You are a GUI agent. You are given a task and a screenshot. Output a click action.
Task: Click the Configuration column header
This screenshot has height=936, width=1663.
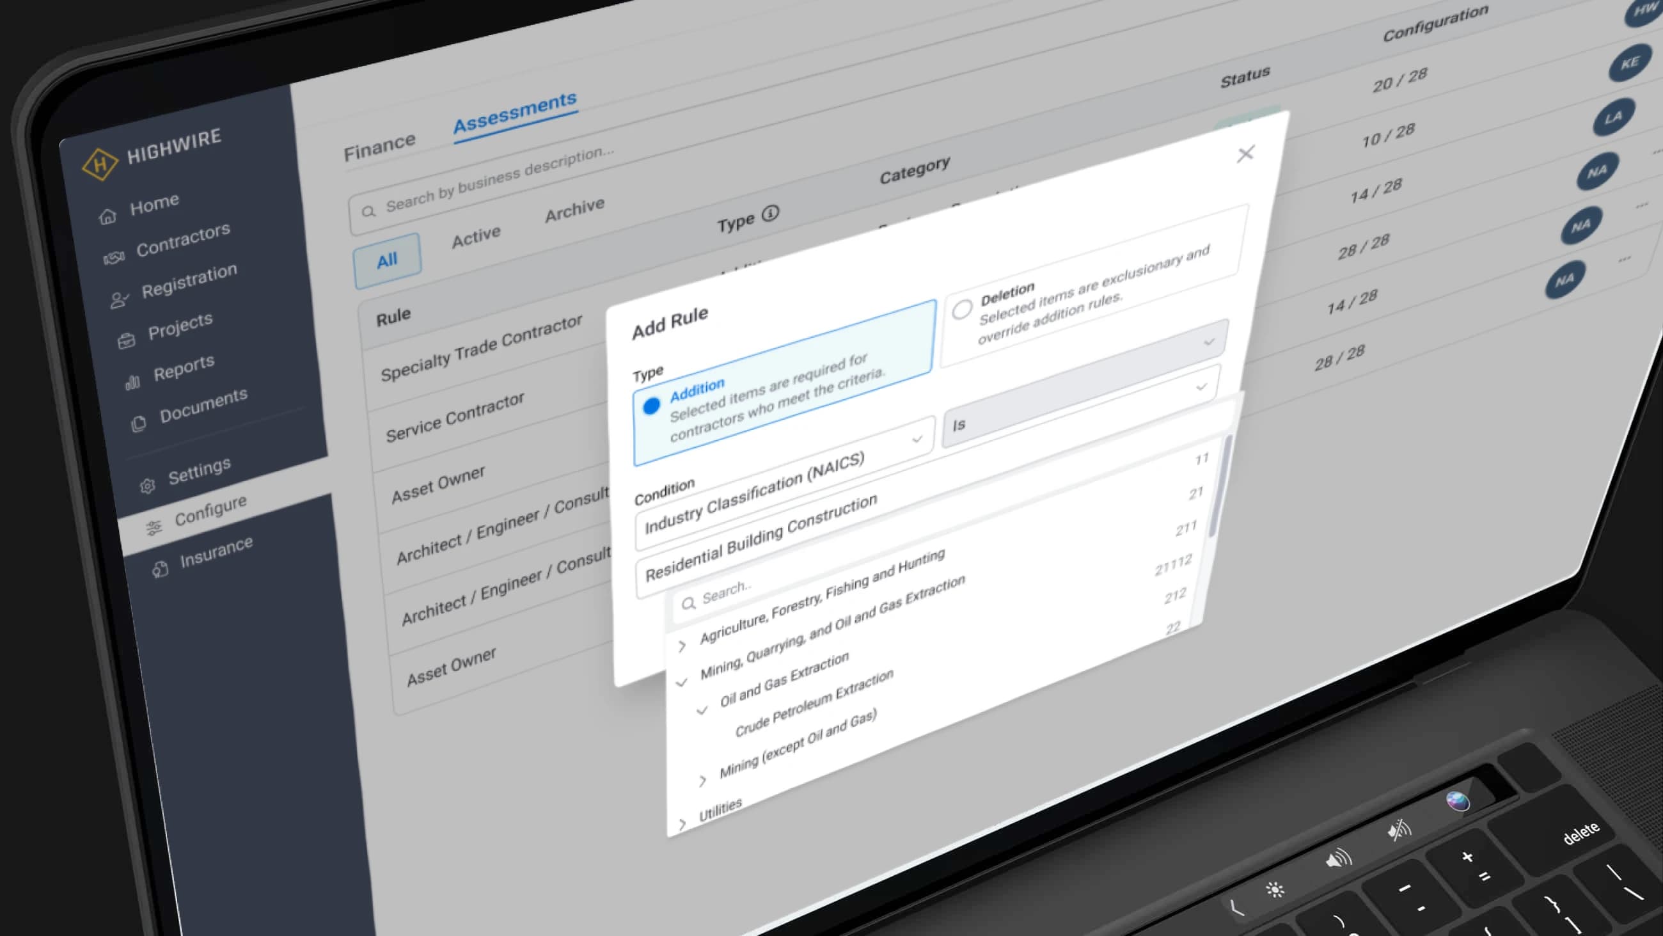click(x=1435, y=23)
